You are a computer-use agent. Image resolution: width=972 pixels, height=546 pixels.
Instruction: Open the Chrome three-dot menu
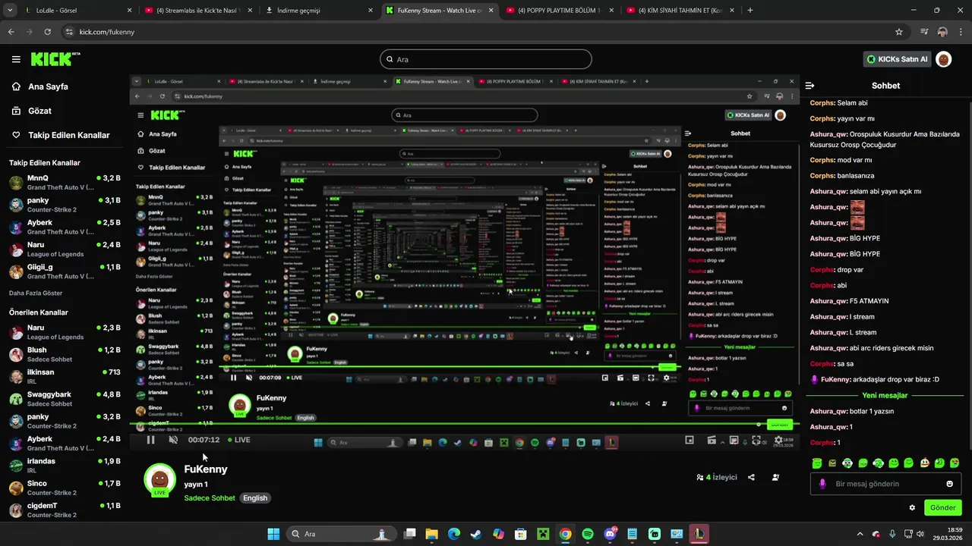click(961, 32)
